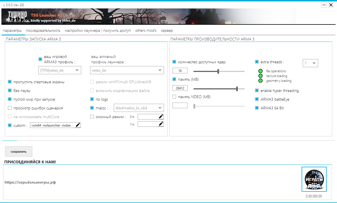The image size is (337, 203).
Task: Click the memory (MB) slider handle
Action: pyautogui.click(x=237, y=89)
